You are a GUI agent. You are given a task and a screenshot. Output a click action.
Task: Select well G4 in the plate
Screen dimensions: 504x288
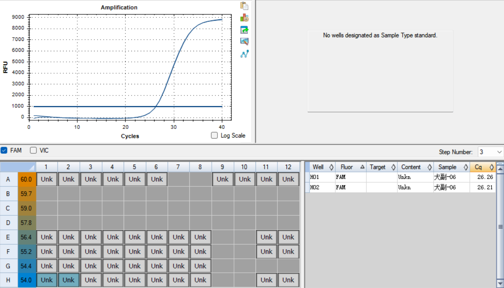point(112,266)
